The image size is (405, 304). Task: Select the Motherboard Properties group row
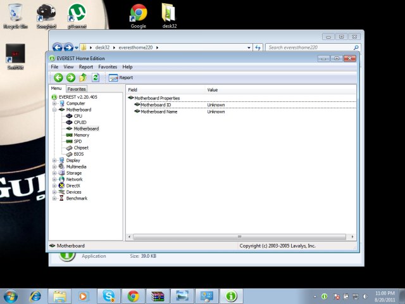[157, 98]
